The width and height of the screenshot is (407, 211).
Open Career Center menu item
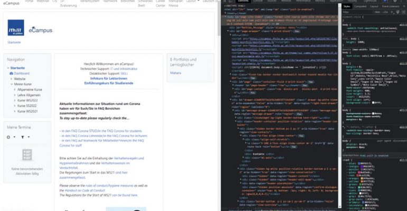(x=160, y=3)
